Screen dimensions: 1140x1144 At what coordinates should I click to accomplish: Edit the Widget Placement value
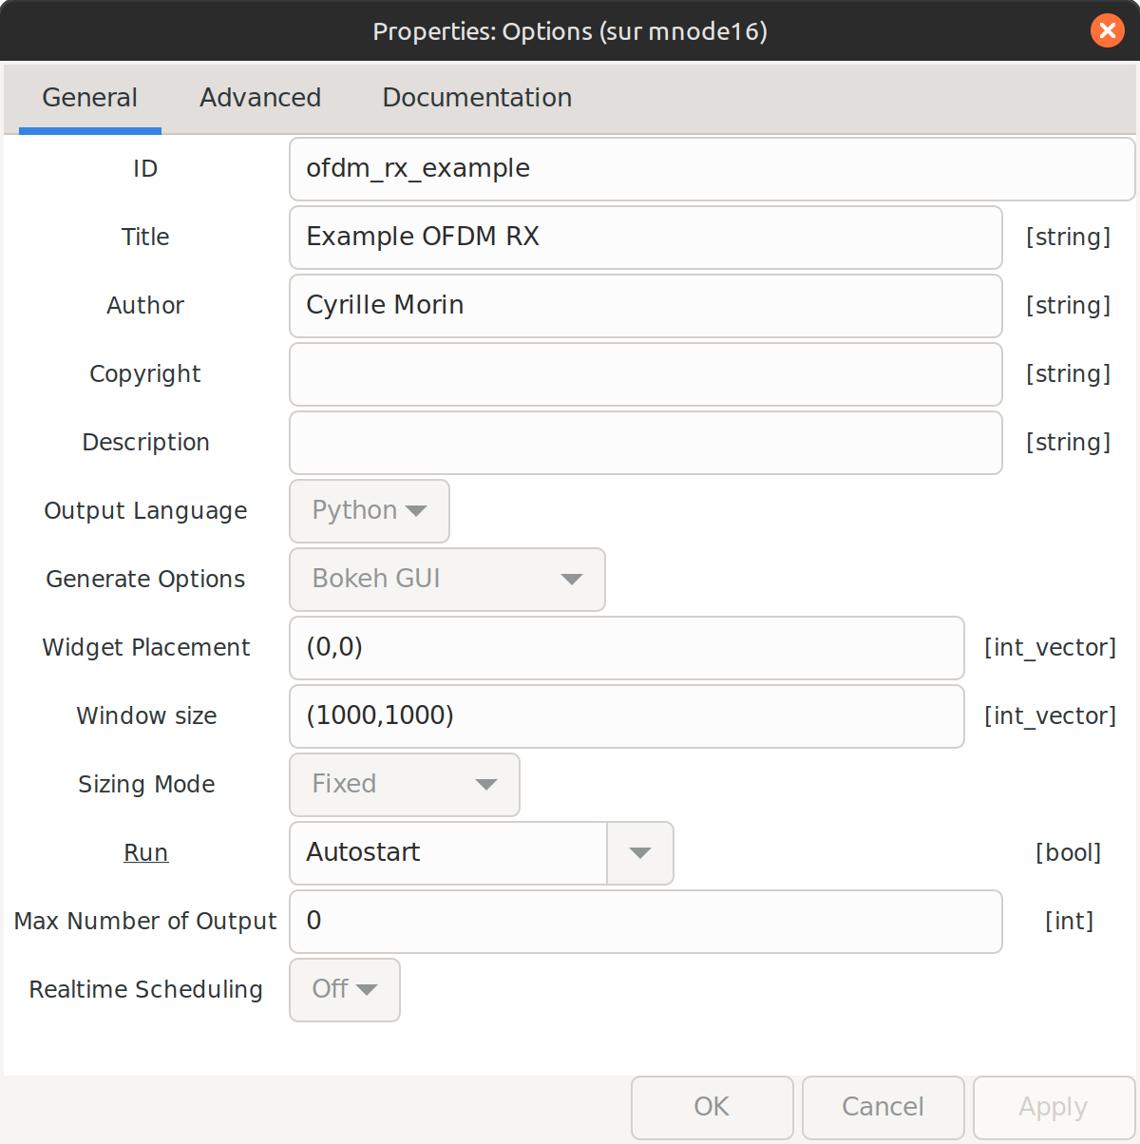626,648
